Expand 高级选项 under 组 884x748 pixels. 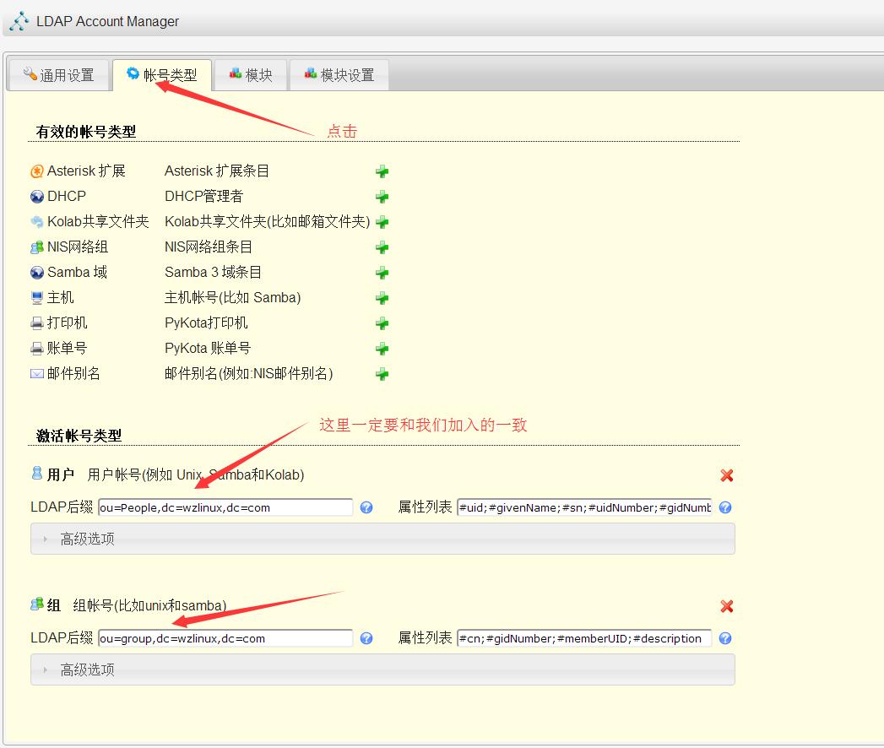click(x=382, y=669)
